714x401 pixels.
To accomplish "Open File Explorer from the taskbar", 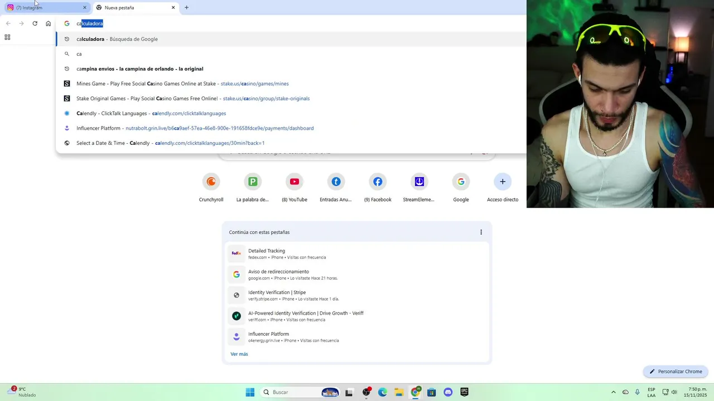I will [x=399, y=392].
